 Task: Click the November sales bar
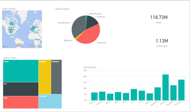click(173, 93)
